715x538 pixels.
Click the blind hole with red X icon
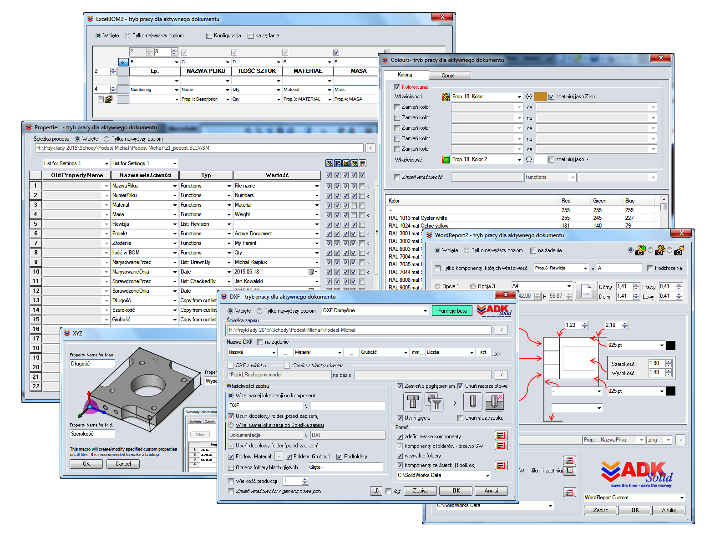pos(494,402)
